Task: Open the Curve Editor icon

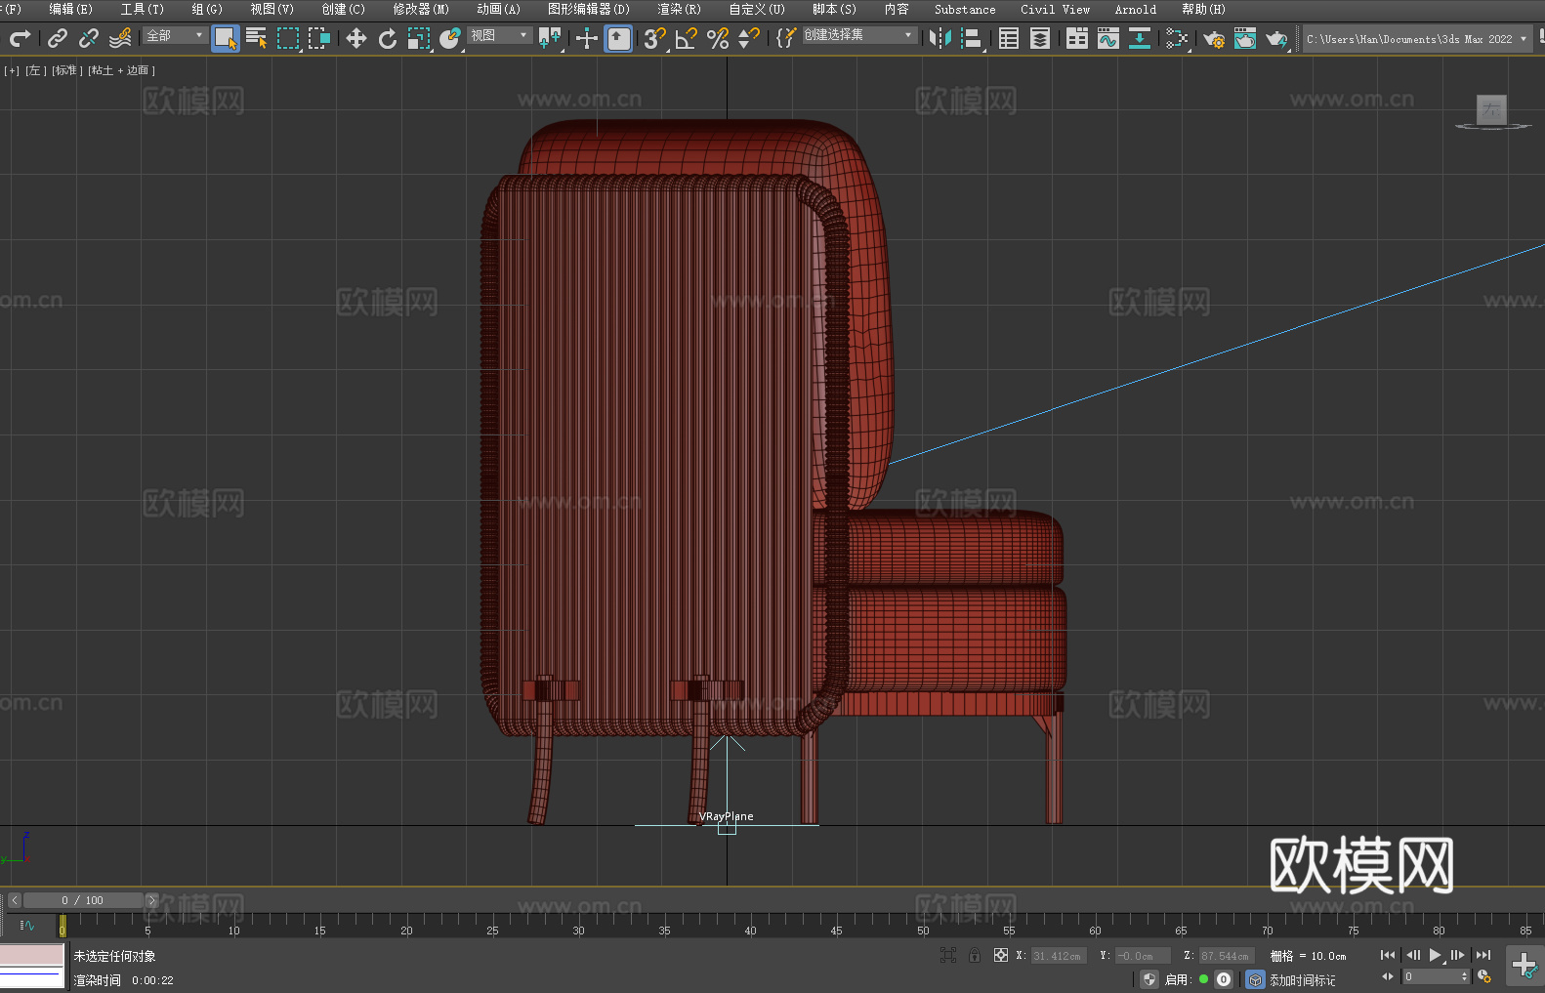Action: point(1108,38)
